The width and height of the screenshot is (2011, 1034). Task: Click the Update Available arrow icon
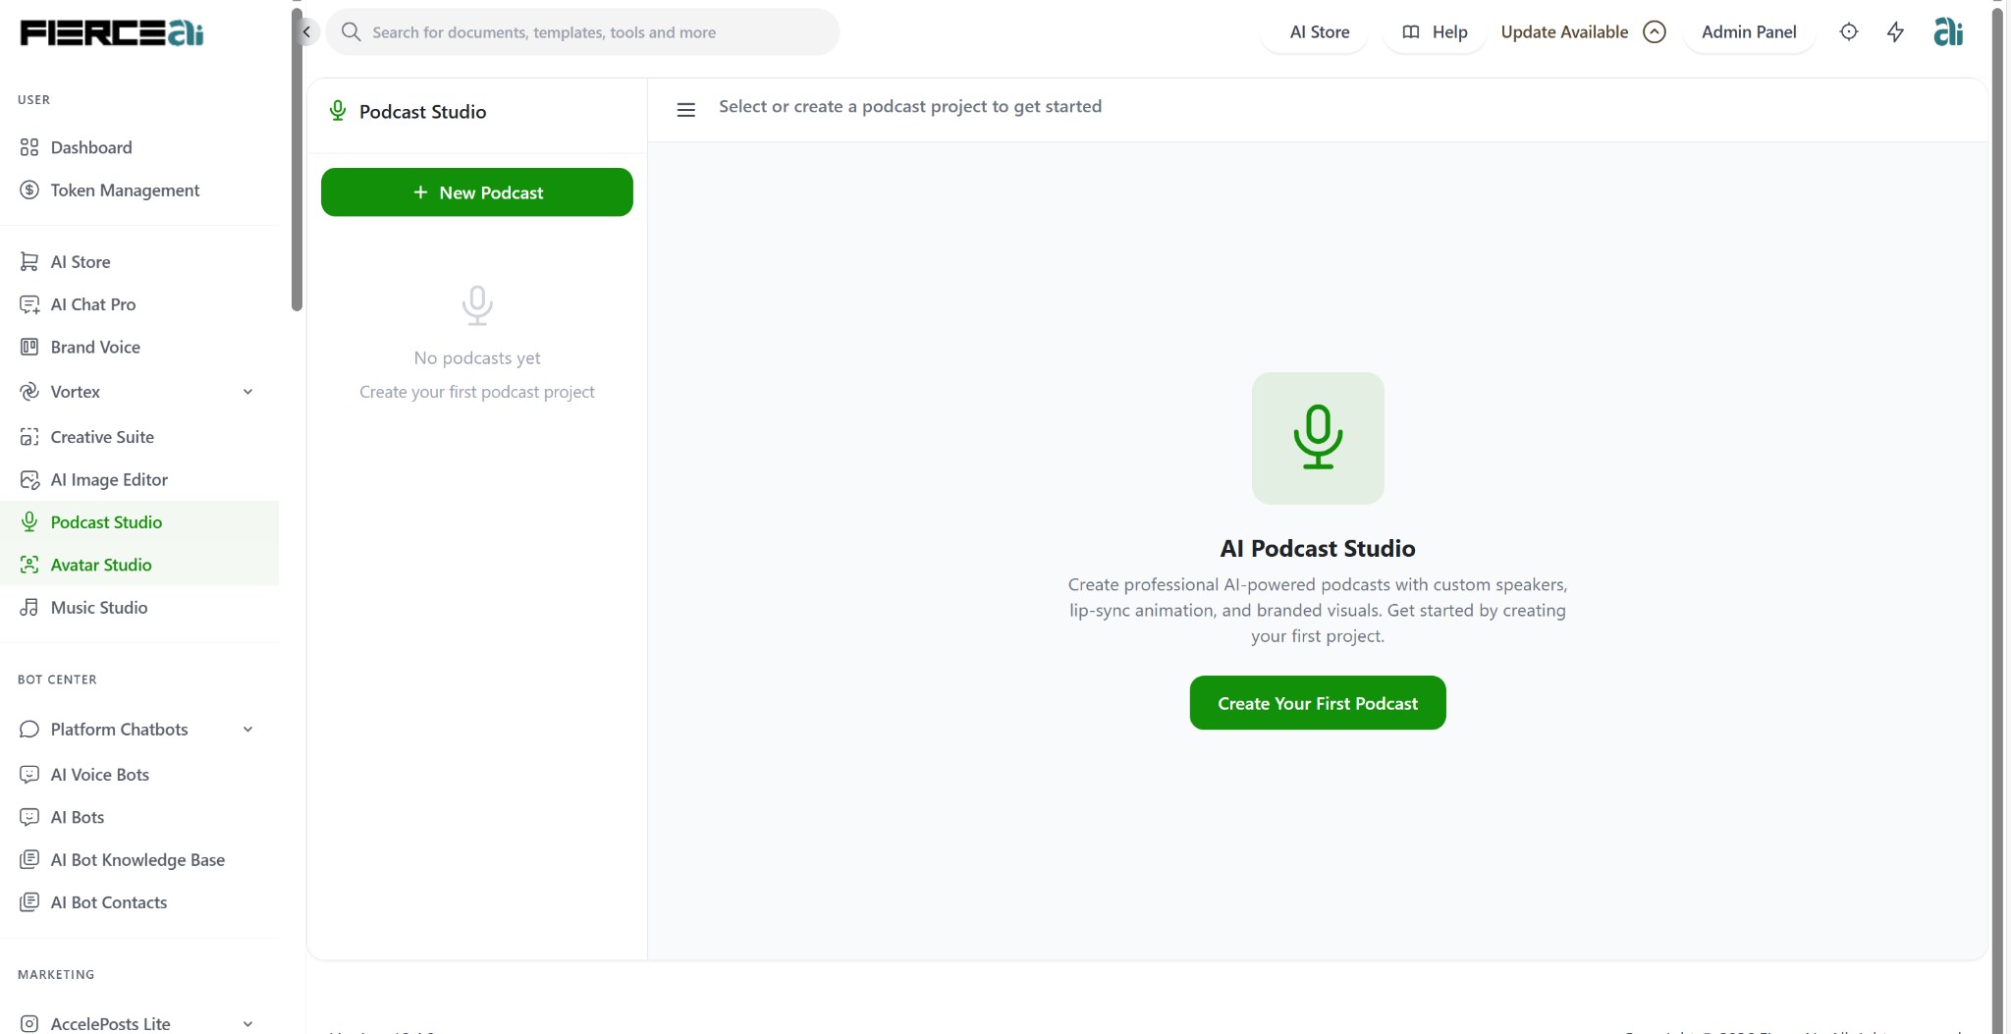coord(1655,32)
